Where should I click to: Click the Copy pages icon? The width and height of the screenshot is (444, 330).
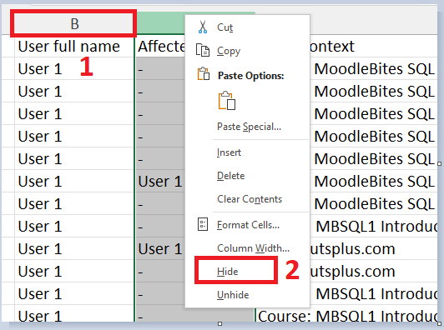tap(203, 51)
